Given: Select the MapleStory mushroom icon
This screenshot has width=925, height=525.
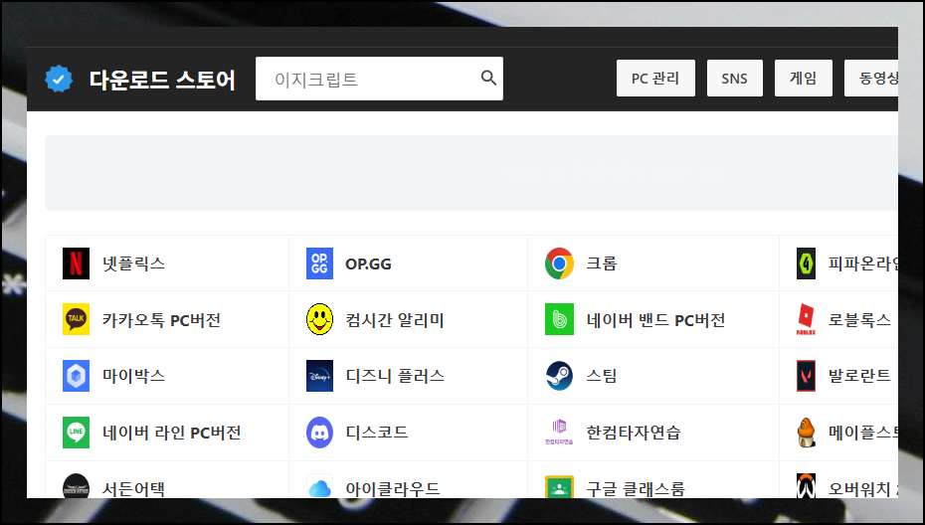Looking at the screenshot, I should coord(806,433).
